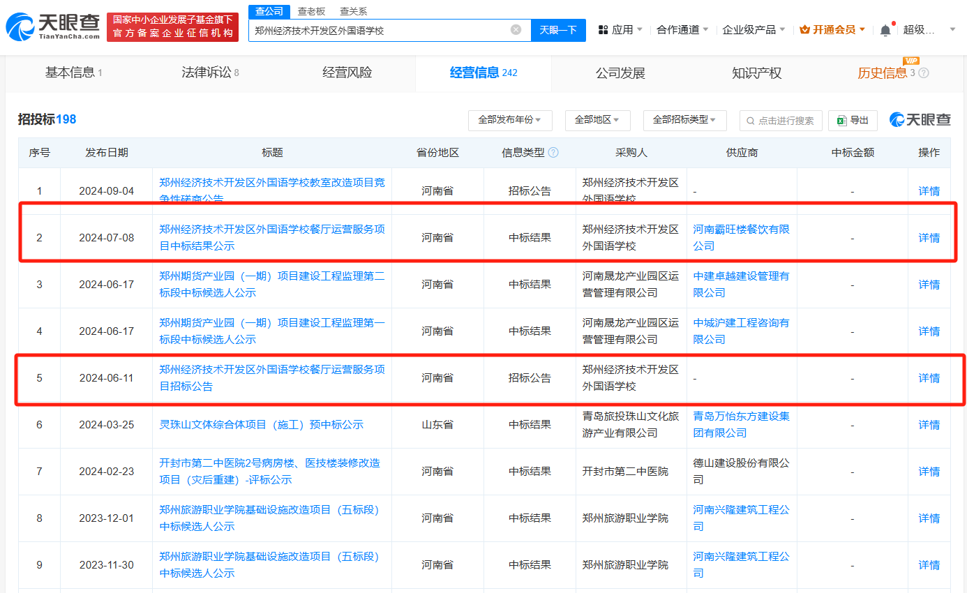Viewport: 967px width, 593px height.
Task: Open 灵珠山文体综合体项目预中标公示 link
Action: [261, 424]
